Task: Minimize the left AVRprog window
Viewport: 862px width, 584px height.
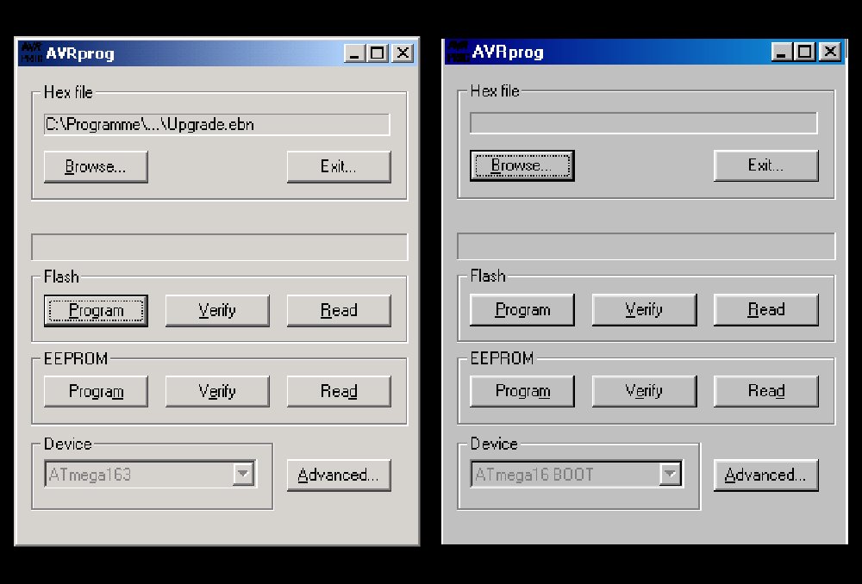Action: pyautogui.click(x=354, y=53)
